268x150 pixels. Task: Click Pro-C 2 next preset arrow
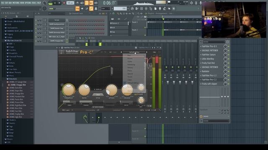coord(147,52)
